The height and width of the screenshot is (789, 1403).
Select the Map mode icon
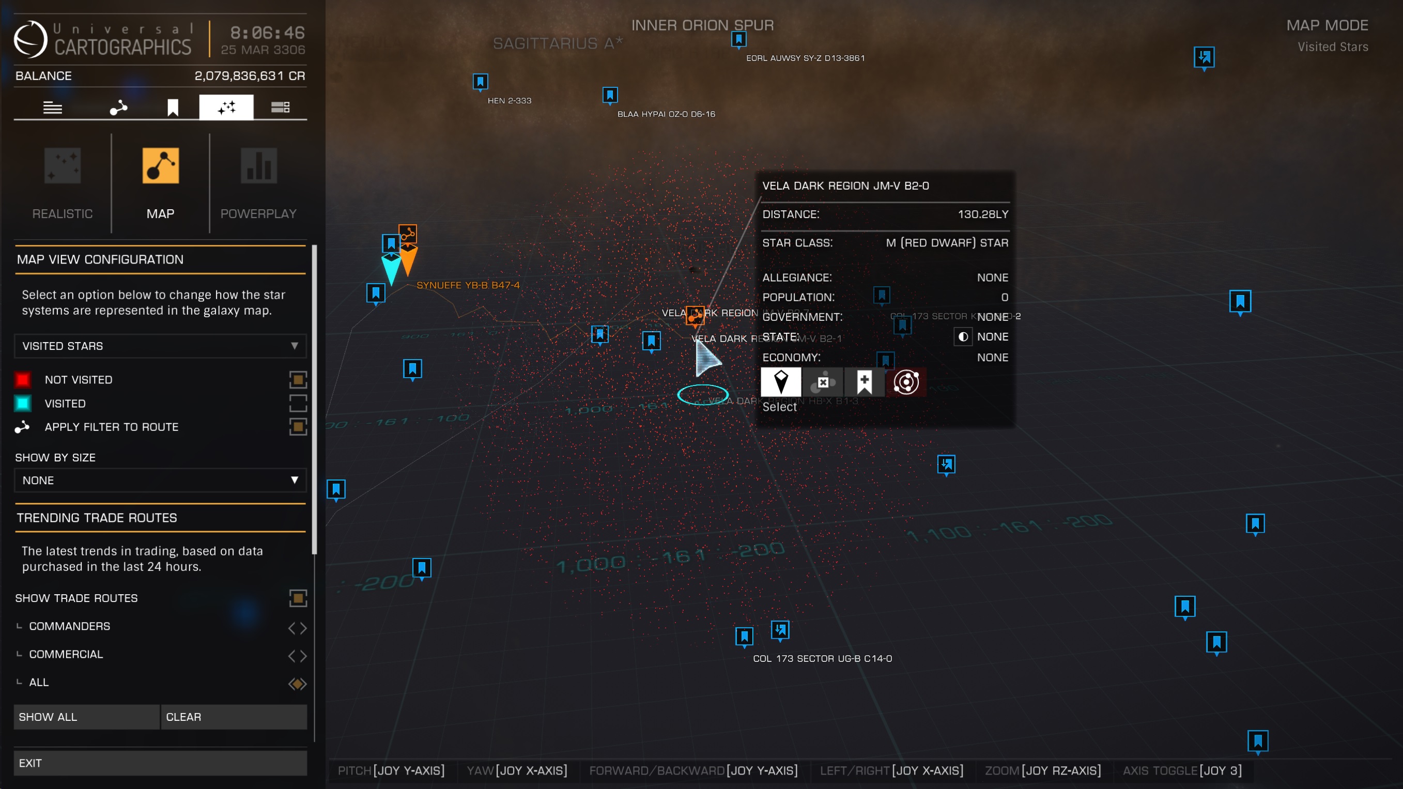click(x=160, y=165)
